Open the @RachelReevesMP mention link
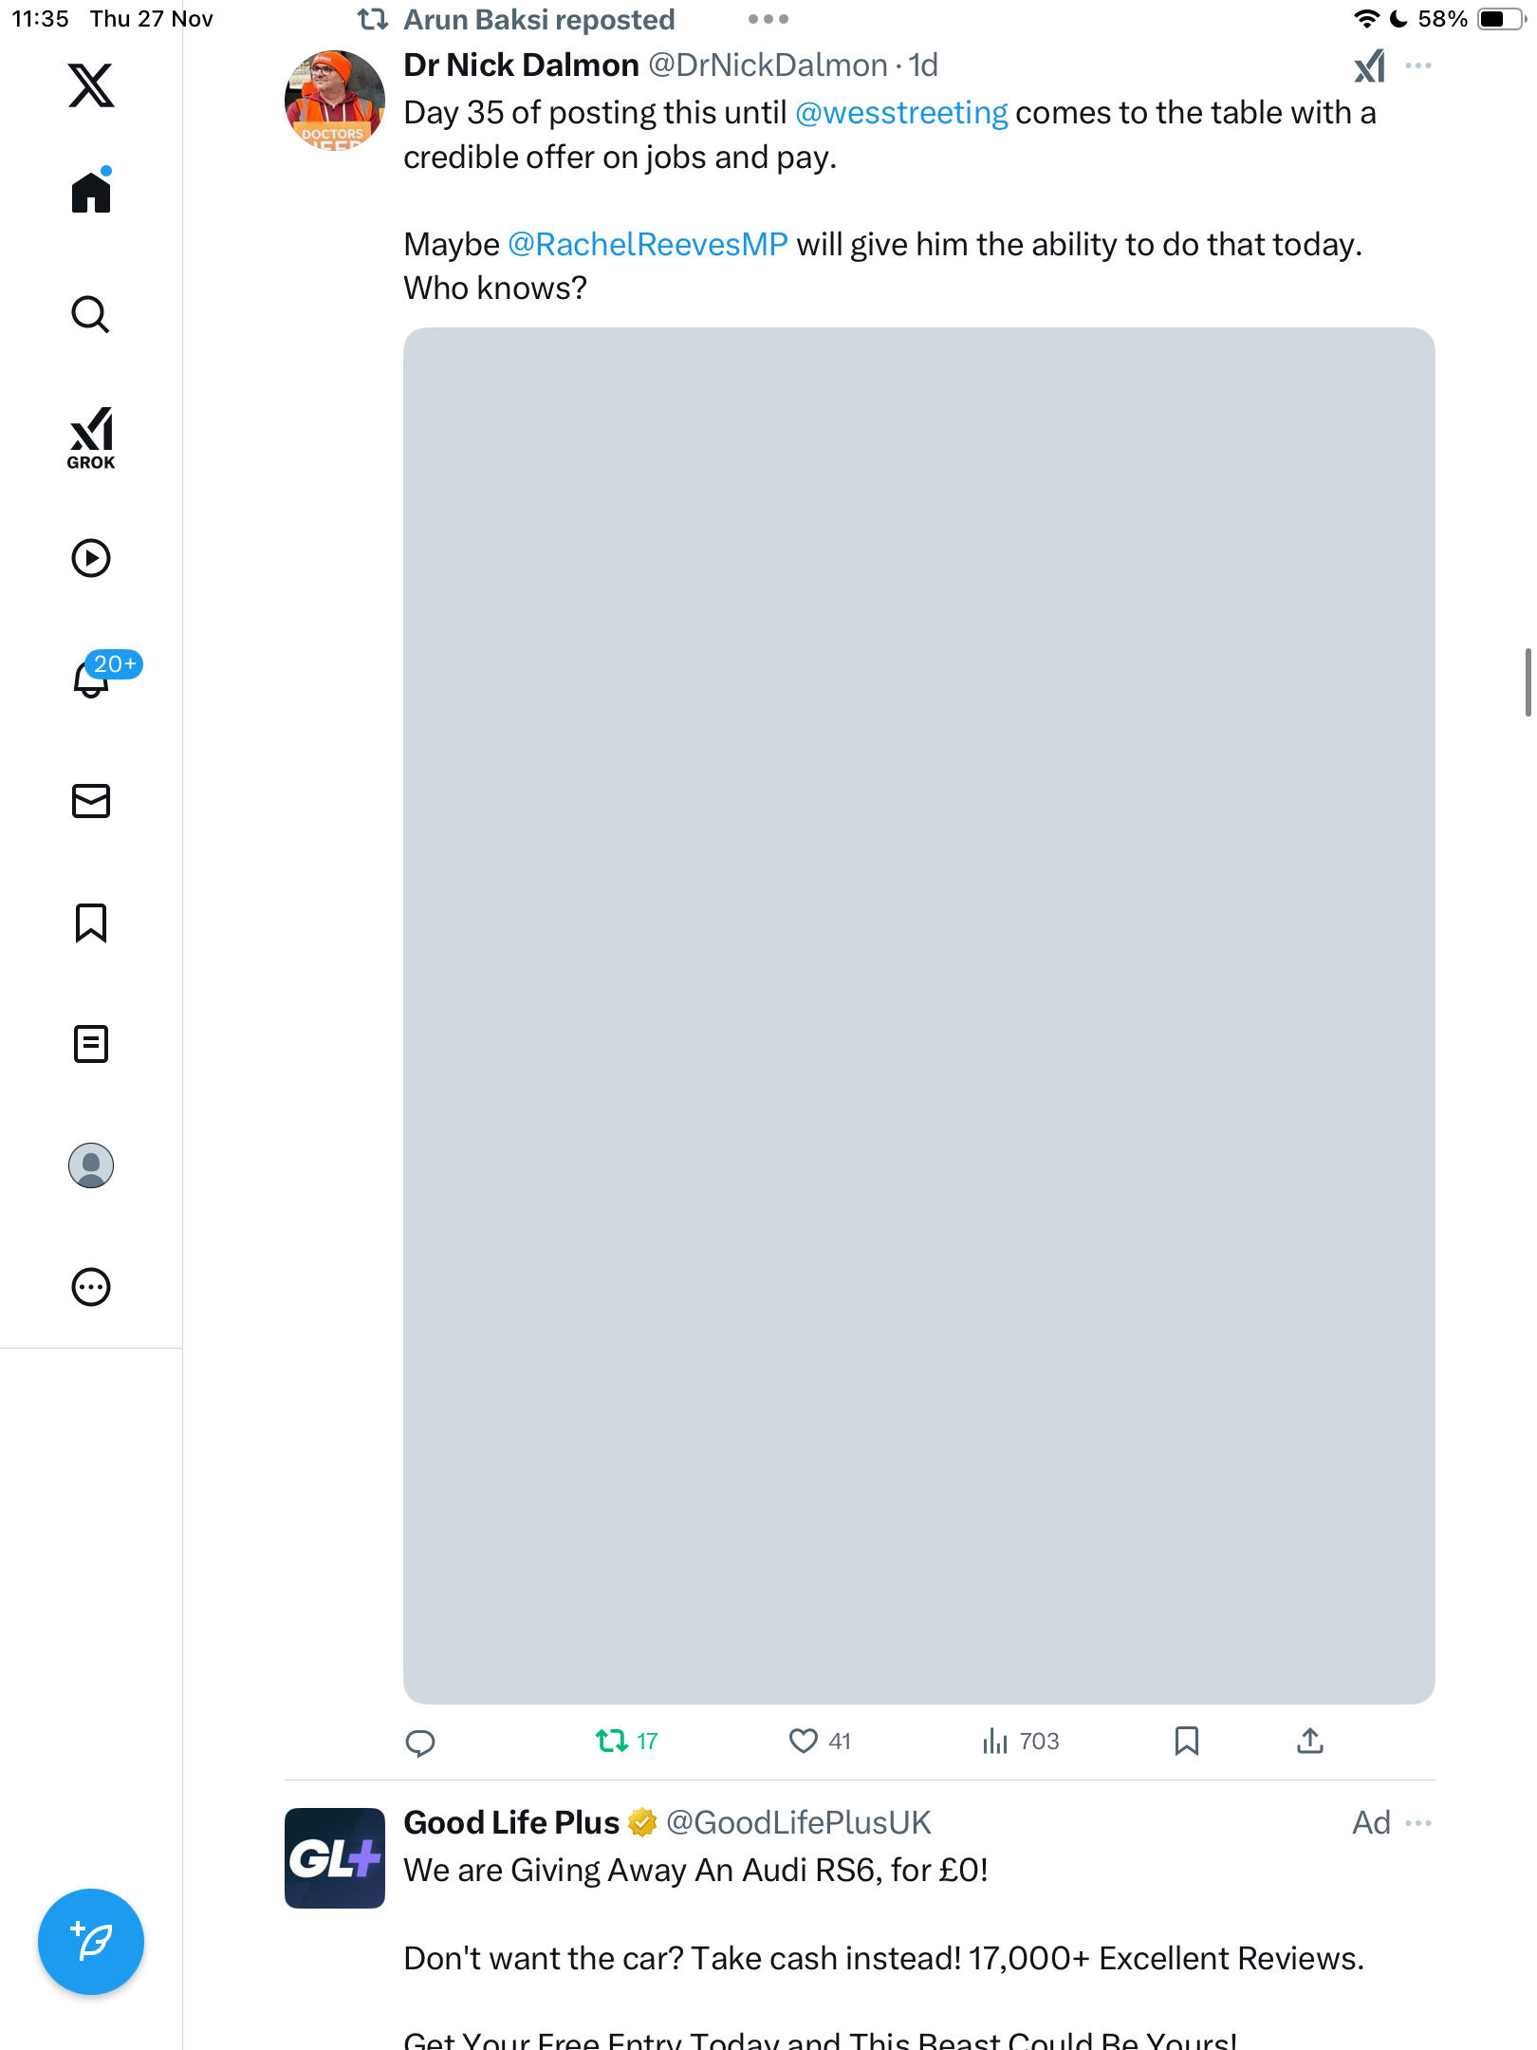The width and height of the screenshot is (1537, 2050). tap(647, 245)
